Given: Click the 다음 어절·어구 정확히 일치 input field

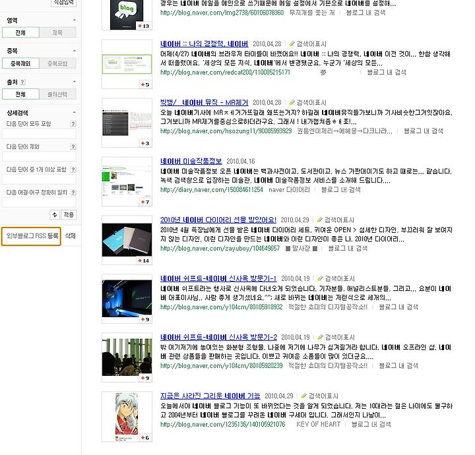Looking at the screenshot, I should pos(39,202).
